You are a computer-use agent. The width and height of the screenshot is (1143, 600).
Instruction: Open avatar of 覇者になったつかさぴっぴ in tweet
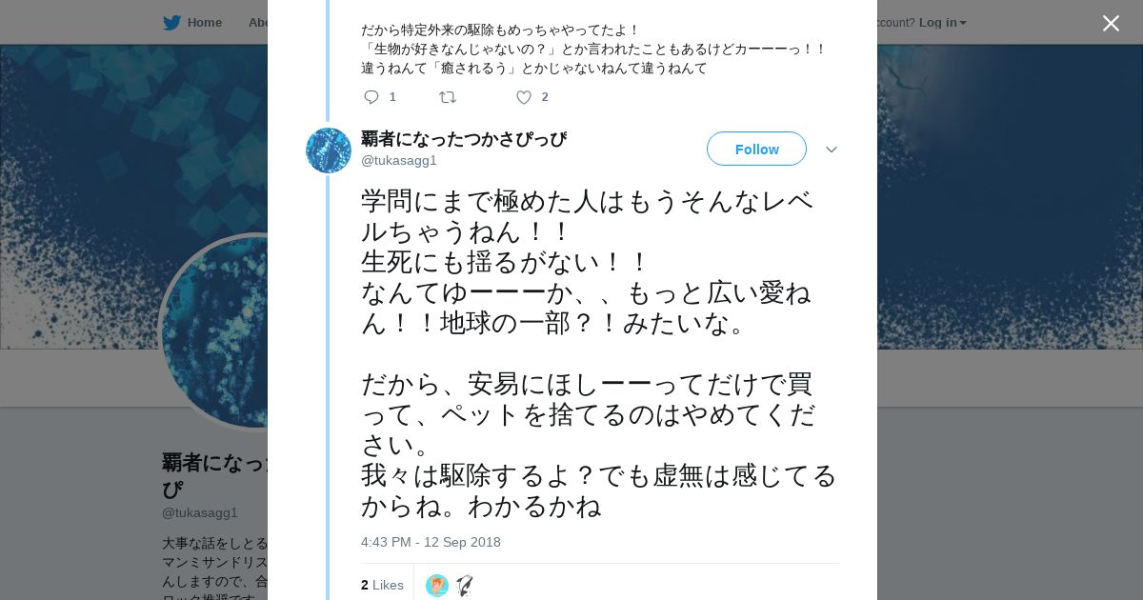click(x=329, y=150)
